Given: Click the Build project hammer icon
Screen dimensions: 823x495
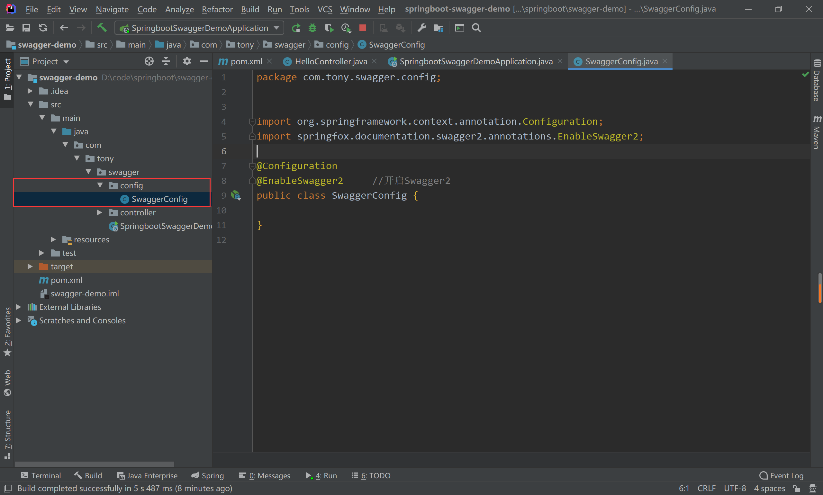Looking at the screenshot, I should 102,28.
